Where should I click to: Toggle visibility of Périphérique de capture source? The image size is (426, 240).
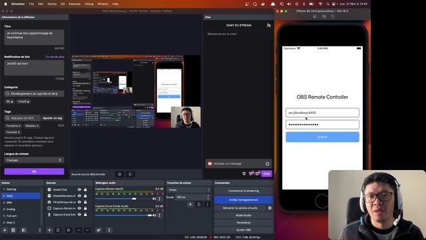79,202
